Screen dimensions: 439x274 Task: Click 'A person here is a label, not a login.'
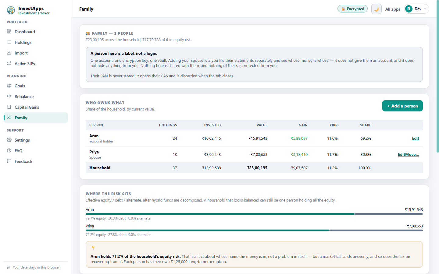(x=124, y=53)
